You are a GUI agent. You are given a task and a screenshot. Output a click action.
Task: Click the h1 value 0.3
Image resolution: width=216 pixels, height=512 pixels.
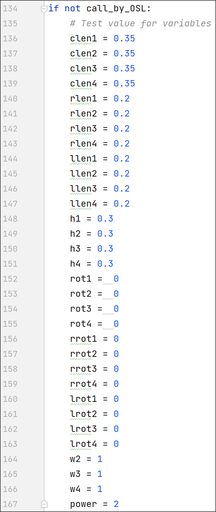105,219
